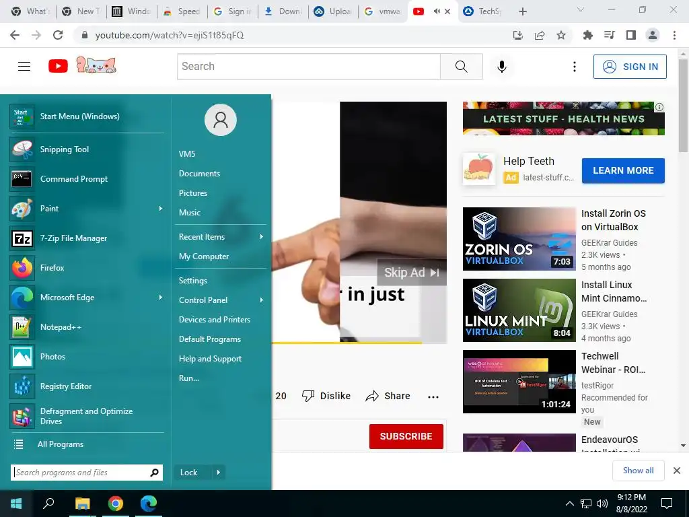The width and height of the screenshot is (689, 517).
Task: Click the user account avatar picture
Action: [x=221, y=120]
